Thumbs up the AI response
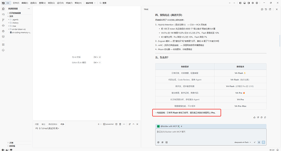 point(255,117)
